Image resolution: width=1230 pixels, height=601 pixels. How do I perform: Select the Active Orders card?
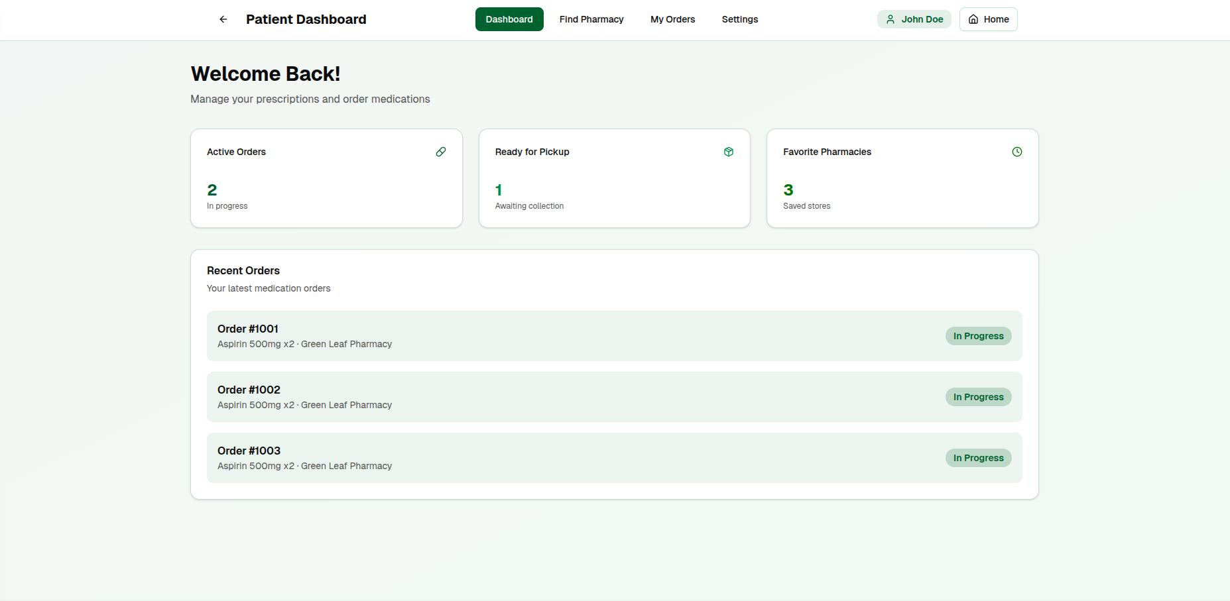tap(326, 178)
